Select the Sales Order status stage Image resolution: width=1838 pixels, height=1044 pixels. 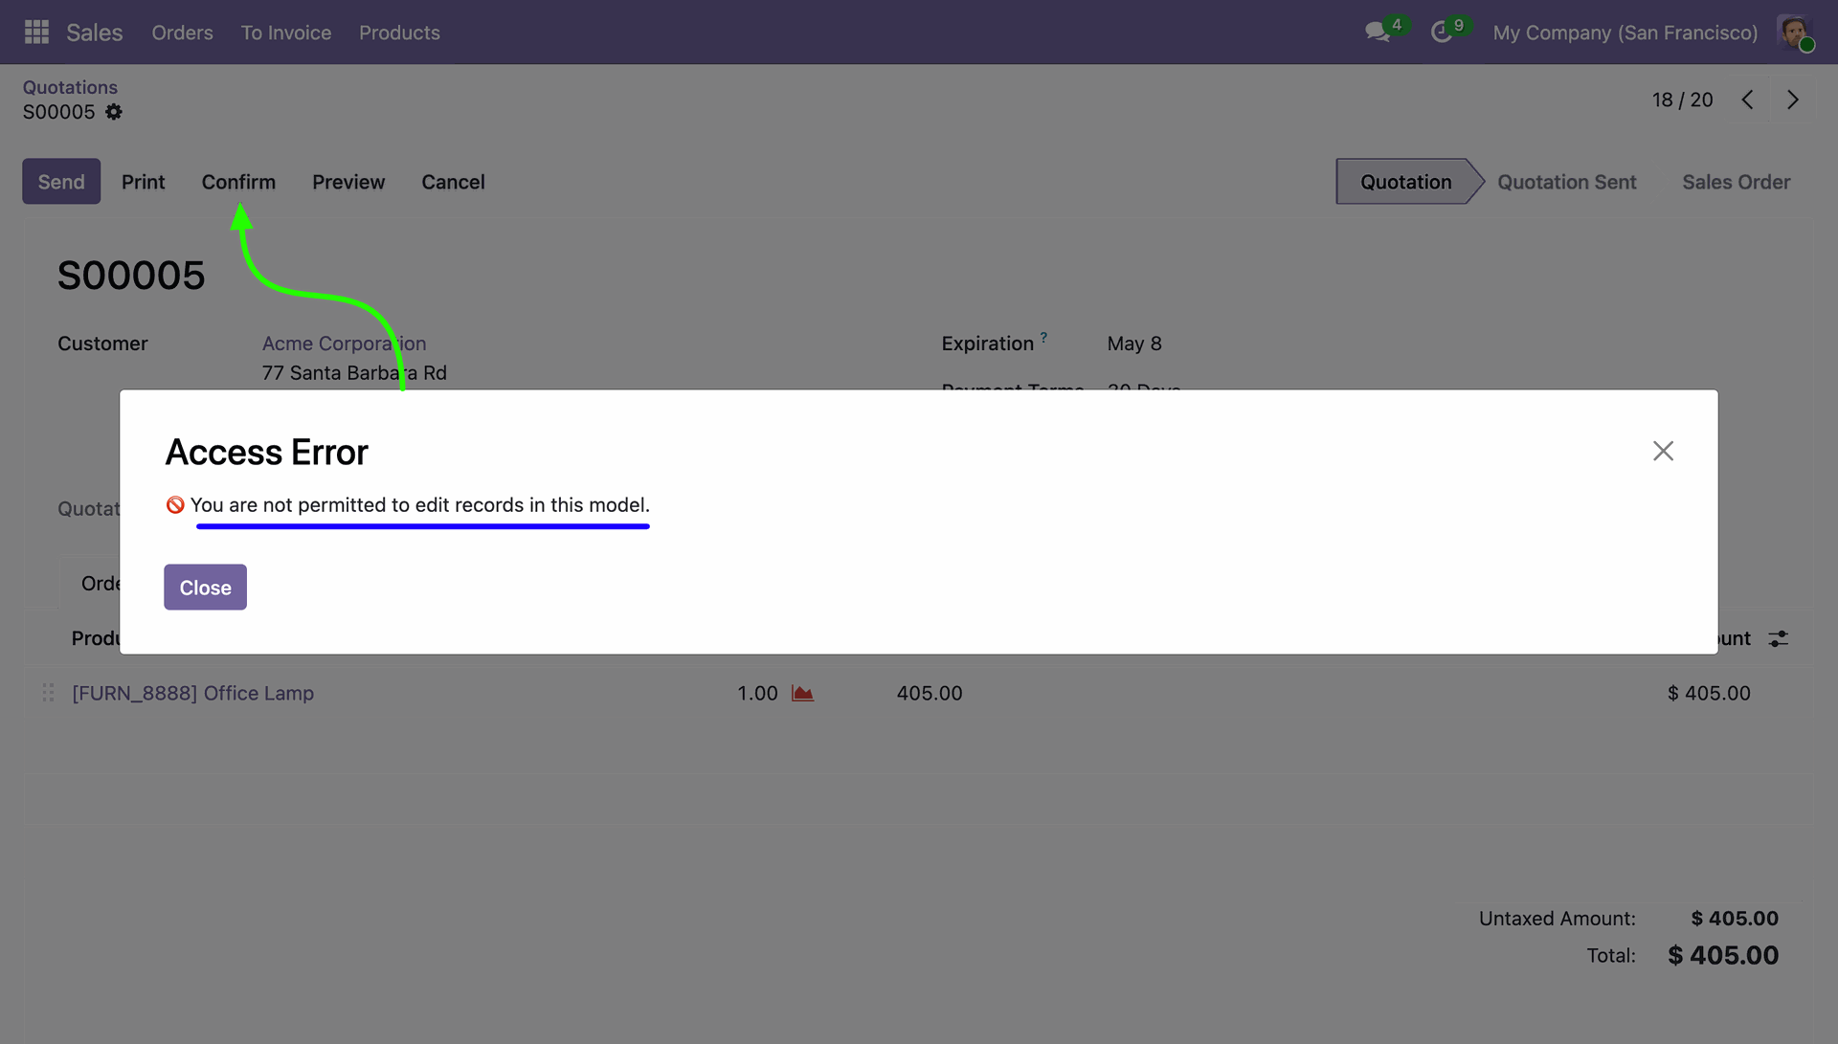(1736, 181)
